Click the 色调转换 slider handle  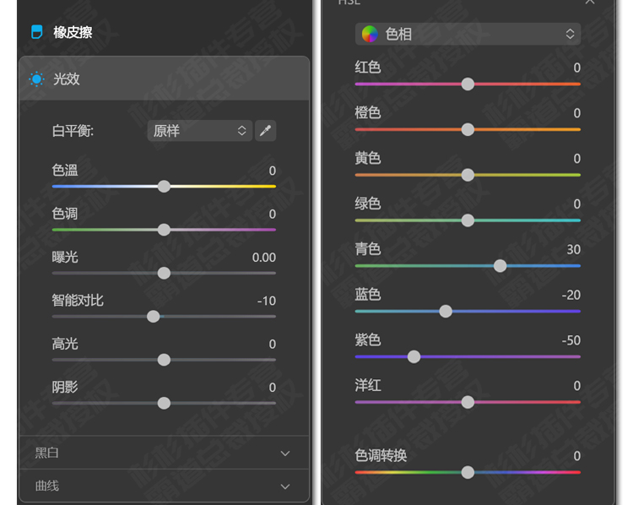(x=468, y=472)
